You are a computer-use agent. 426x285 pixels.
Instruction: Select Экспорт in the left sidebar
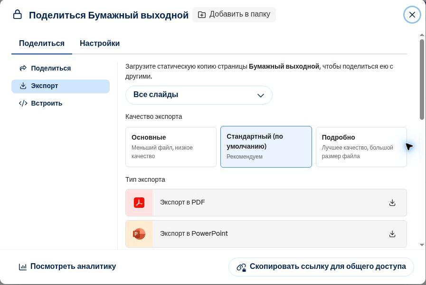coord(60,86)
